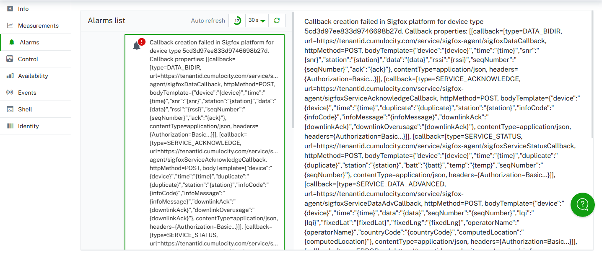The image size is (602, 258).
Task: Open the Availability bar-chart icon
Action: 10,75
